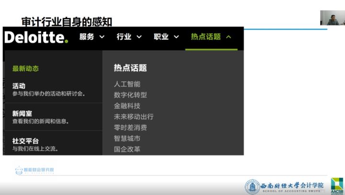Click the 热点话题 panel heading
The width and height of the screenshot is (345, 195).
[x=130, y=68]
